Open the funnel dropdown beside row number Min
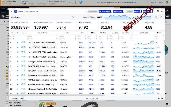This screenshot has width=171, height=107. [13, 36]
